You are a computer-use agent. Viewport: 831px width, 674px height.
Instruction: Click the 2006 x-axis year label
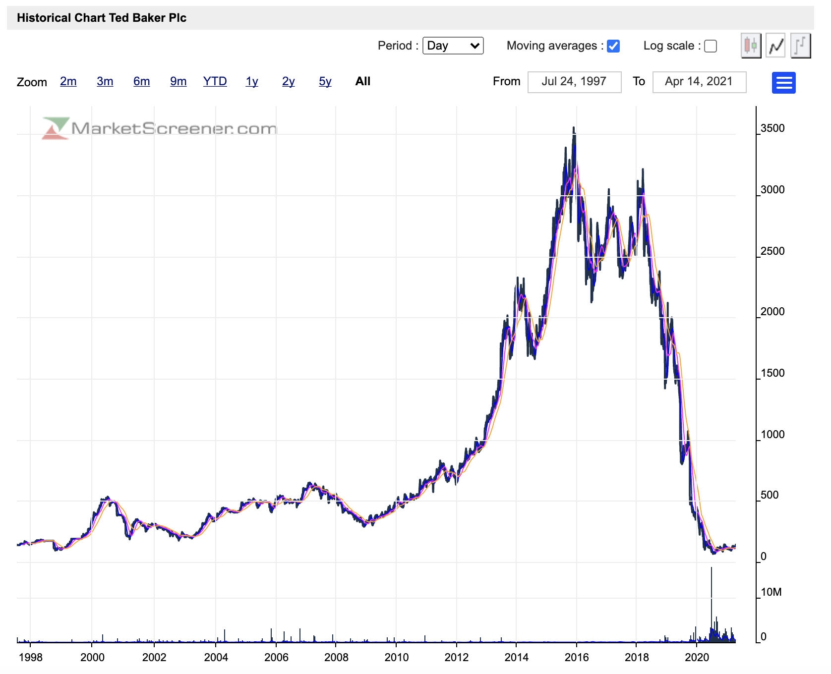[x=276, y=658]
